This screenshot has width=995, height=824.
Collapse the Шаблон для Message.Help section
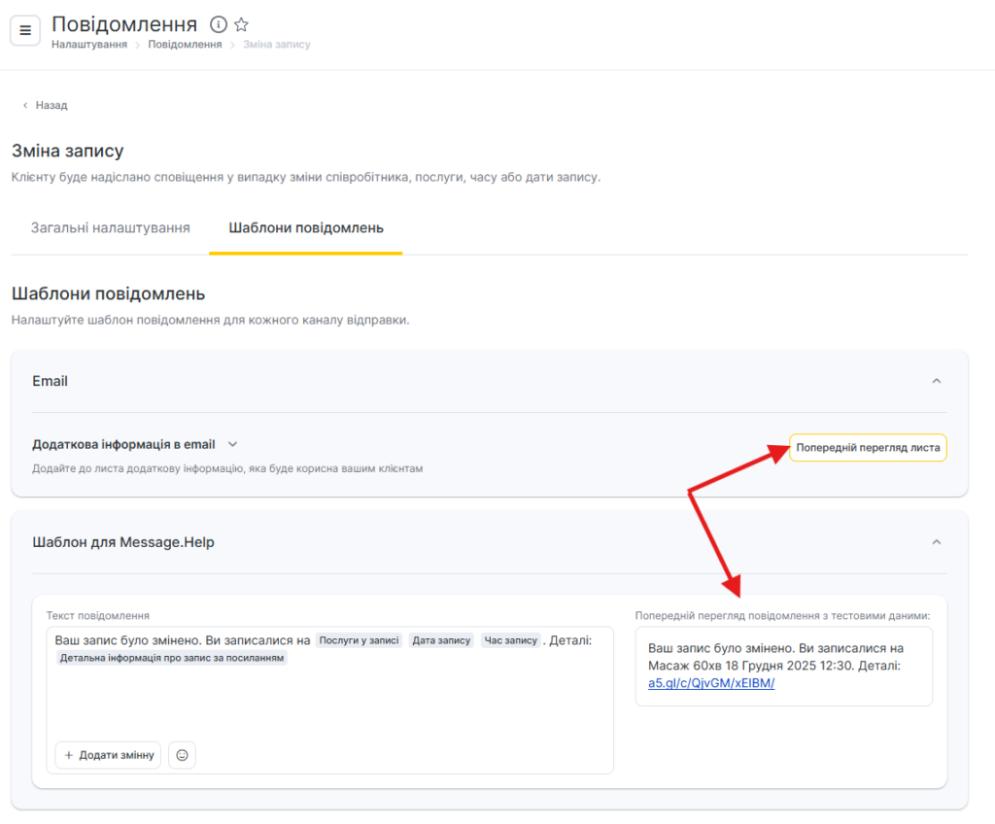pyautogui.click(x=937, y=542)
